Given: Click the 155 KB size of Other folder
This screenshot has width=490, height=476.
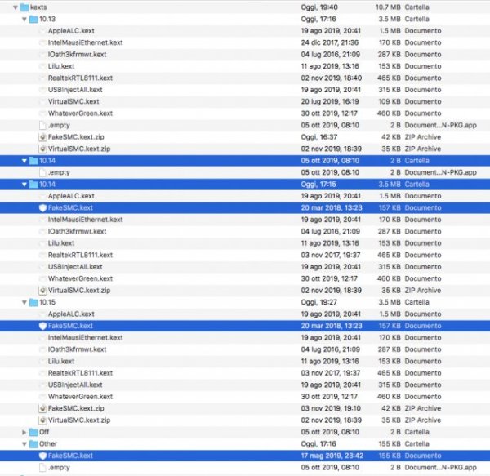Looking at the screenshot, I should coord(390,444).
